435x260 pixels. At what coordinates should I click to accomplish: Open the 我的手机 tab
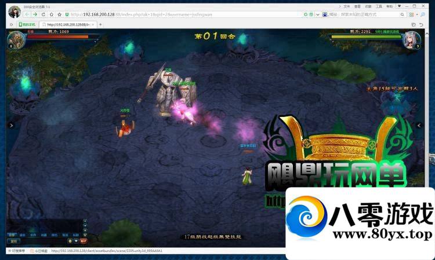pos(27,25)
